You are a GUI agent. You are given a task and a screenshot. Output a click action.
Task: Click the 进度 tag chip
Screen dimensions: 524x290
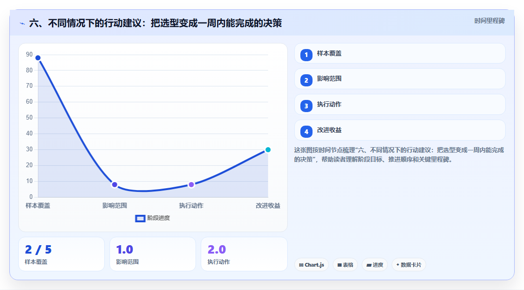coord(375,265)
